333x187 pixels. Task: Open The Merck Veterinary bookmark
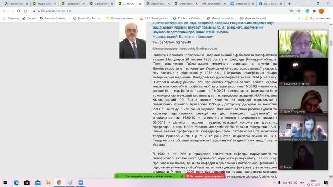188,18
